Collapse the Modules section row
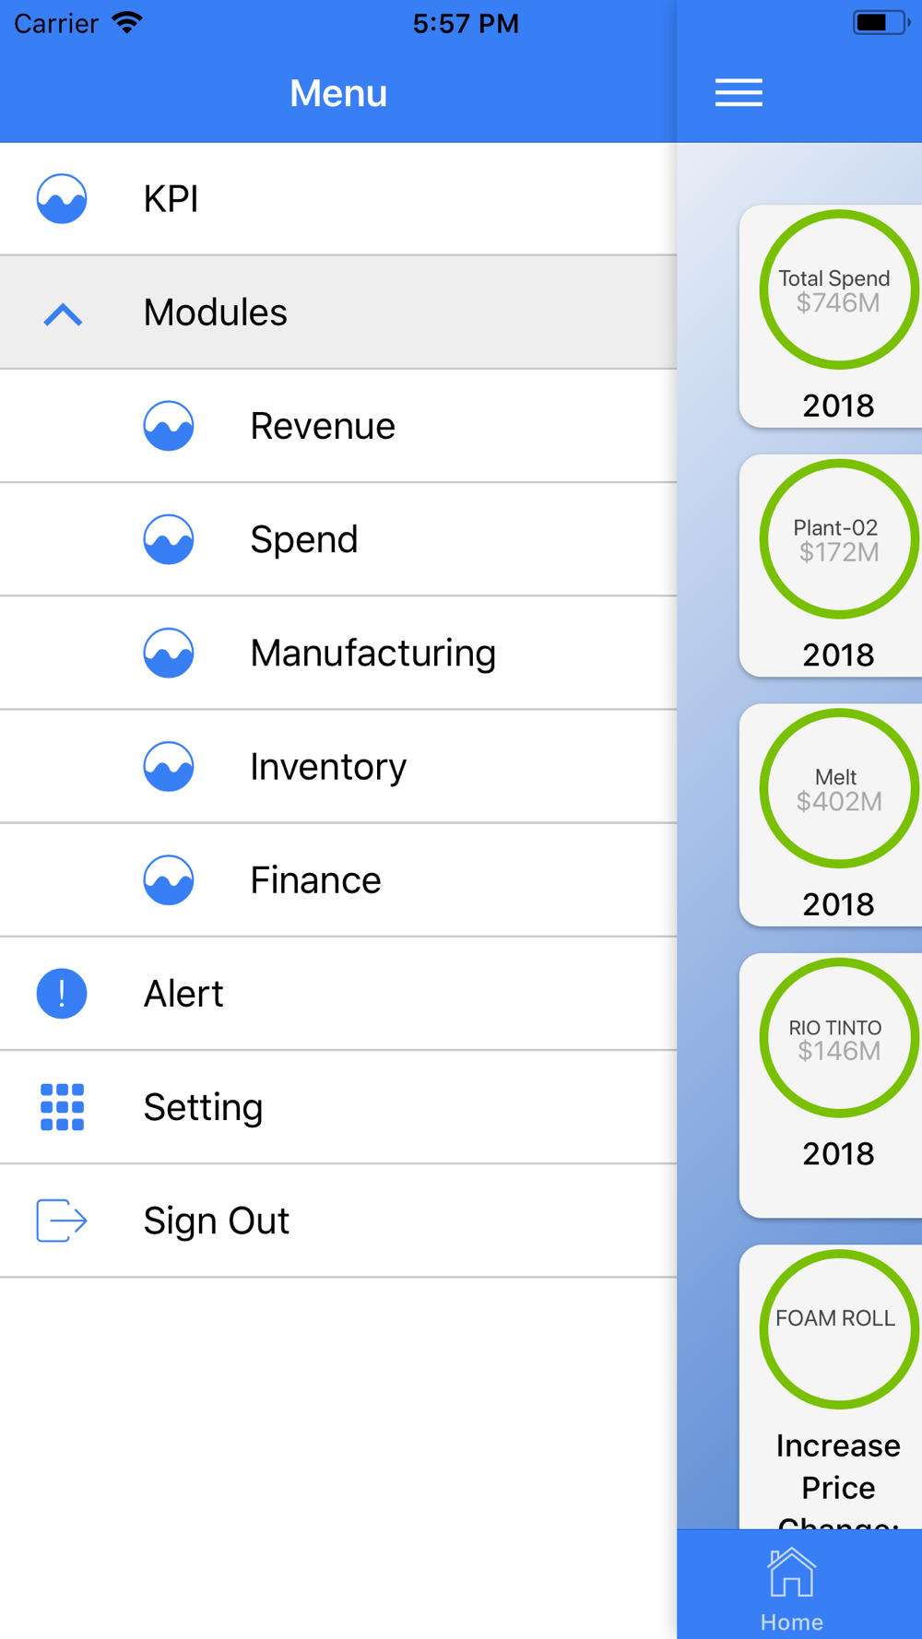 pyautogui.click(x=338, y=312)
